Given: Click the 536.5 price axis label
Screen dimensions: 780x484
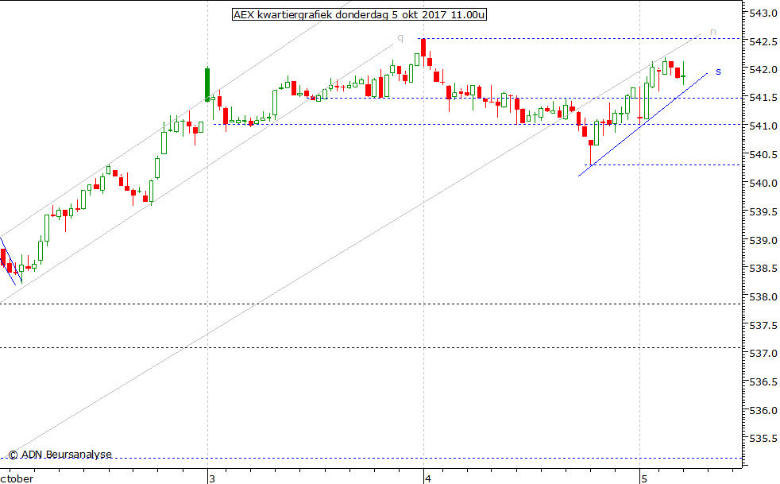Looking at the screenshot, I should tap(763, 382).
